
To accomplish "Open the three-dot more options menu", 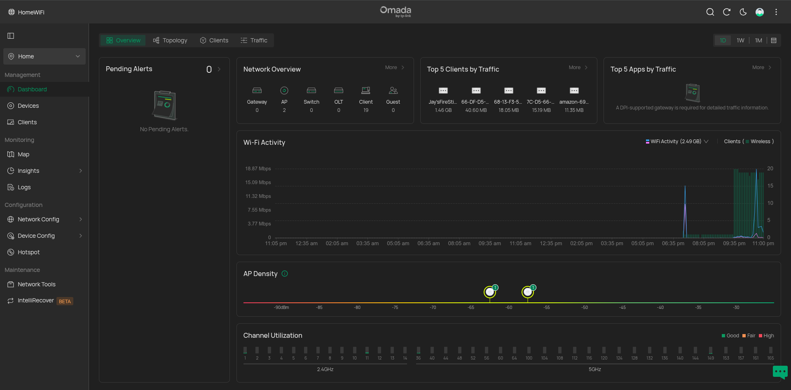I will pyautogui.click(x=776, y=12).
